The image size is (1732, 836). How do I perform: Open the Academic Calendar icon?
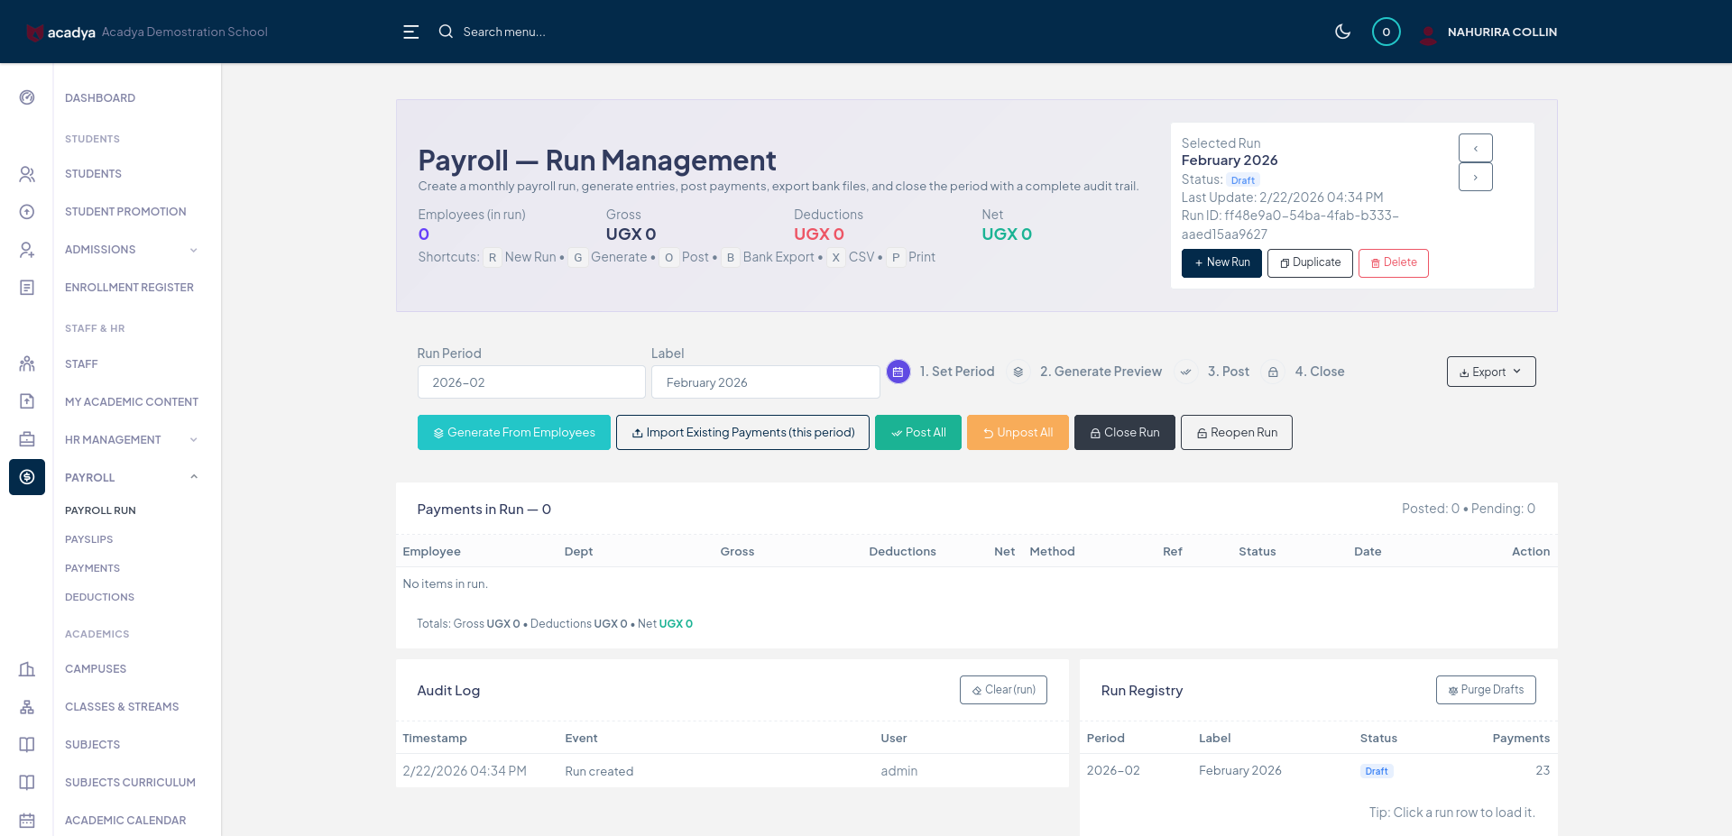pyautogui.click(x=26, y=820)
